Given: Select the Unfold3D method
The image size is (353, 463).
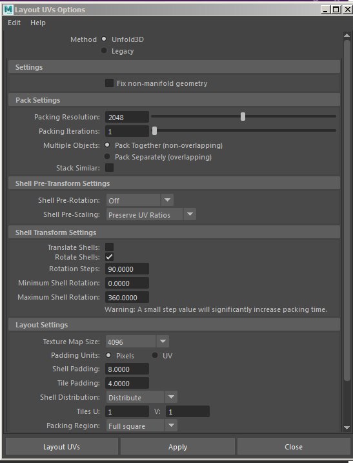Looking at the screenshot, I should click(x=104, y=39).
